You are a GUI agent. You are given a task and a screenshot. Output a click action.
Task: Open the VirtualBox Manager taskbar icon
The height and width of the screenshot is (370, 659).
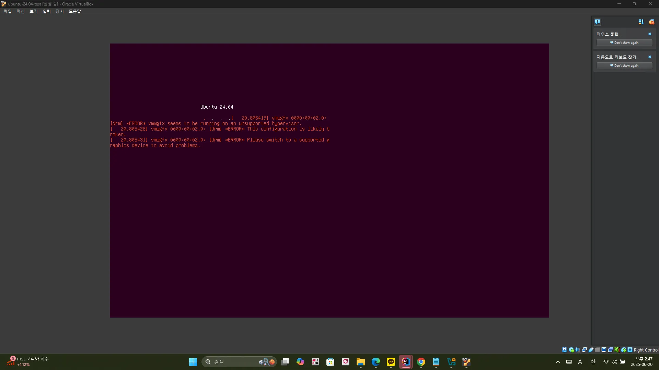pos(451,362)
